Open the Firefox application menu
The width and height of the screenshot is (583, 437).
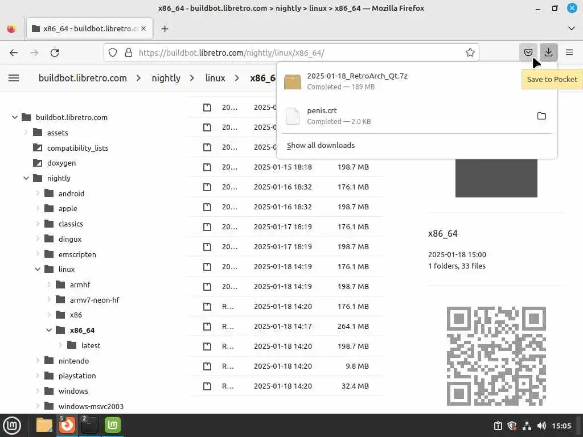click(x=569, y=52)
